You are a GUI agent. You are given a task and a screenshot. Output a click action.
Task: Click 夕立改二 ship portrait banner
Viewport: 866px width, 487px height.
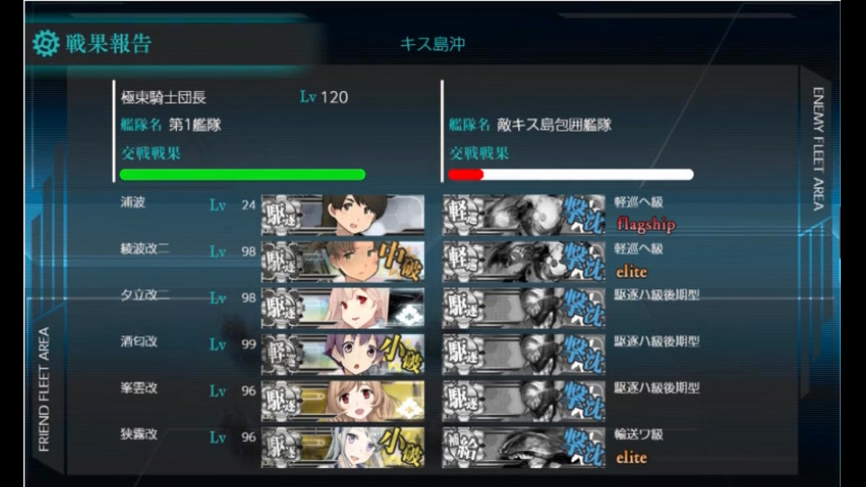point(343,308)
